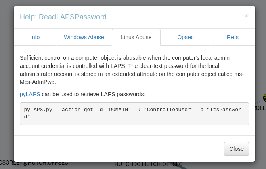Click the CSORLEY@HUTCH.OFFSEC node label
This screenshot has width=266, height=169.
(x=34, y=162)
